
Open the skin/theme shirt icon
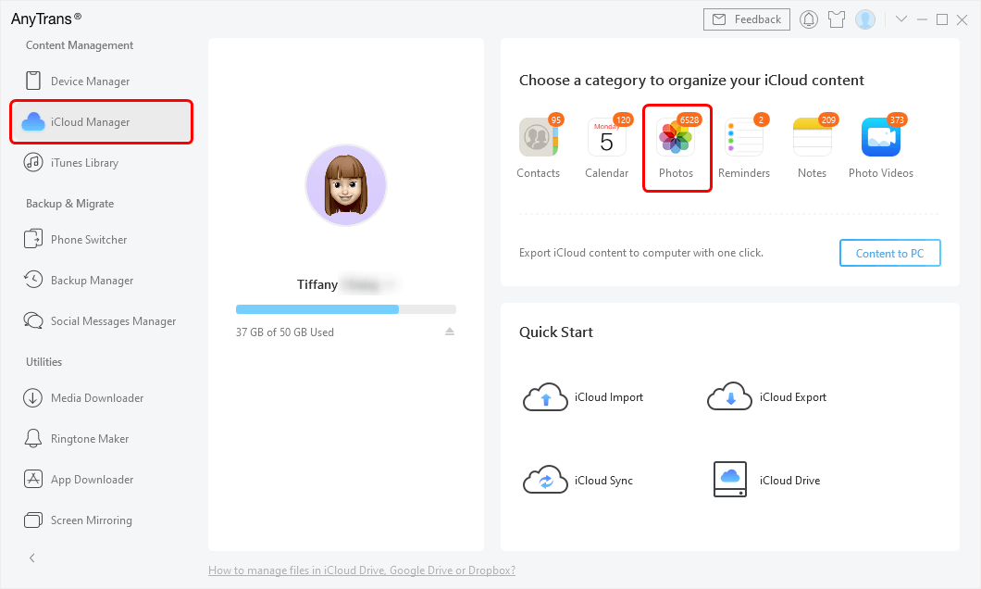(x=837, y=19)
